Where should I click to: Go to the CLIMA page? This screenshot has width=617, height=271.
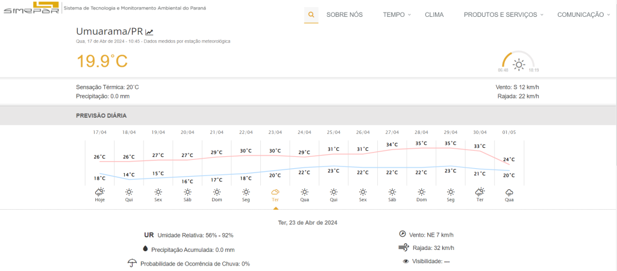434,15
